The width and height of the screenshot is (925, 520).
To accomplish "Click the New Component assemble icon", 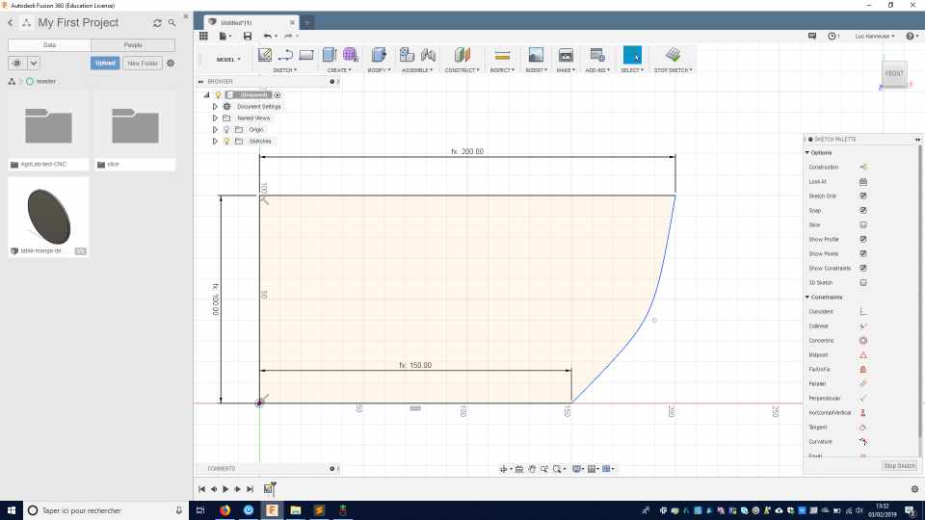I will click(x=407, y=55).
